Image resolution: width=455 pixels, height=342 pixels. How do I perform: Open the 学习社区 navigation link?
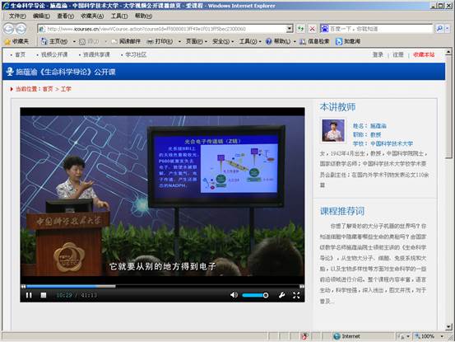click(136, 54)
